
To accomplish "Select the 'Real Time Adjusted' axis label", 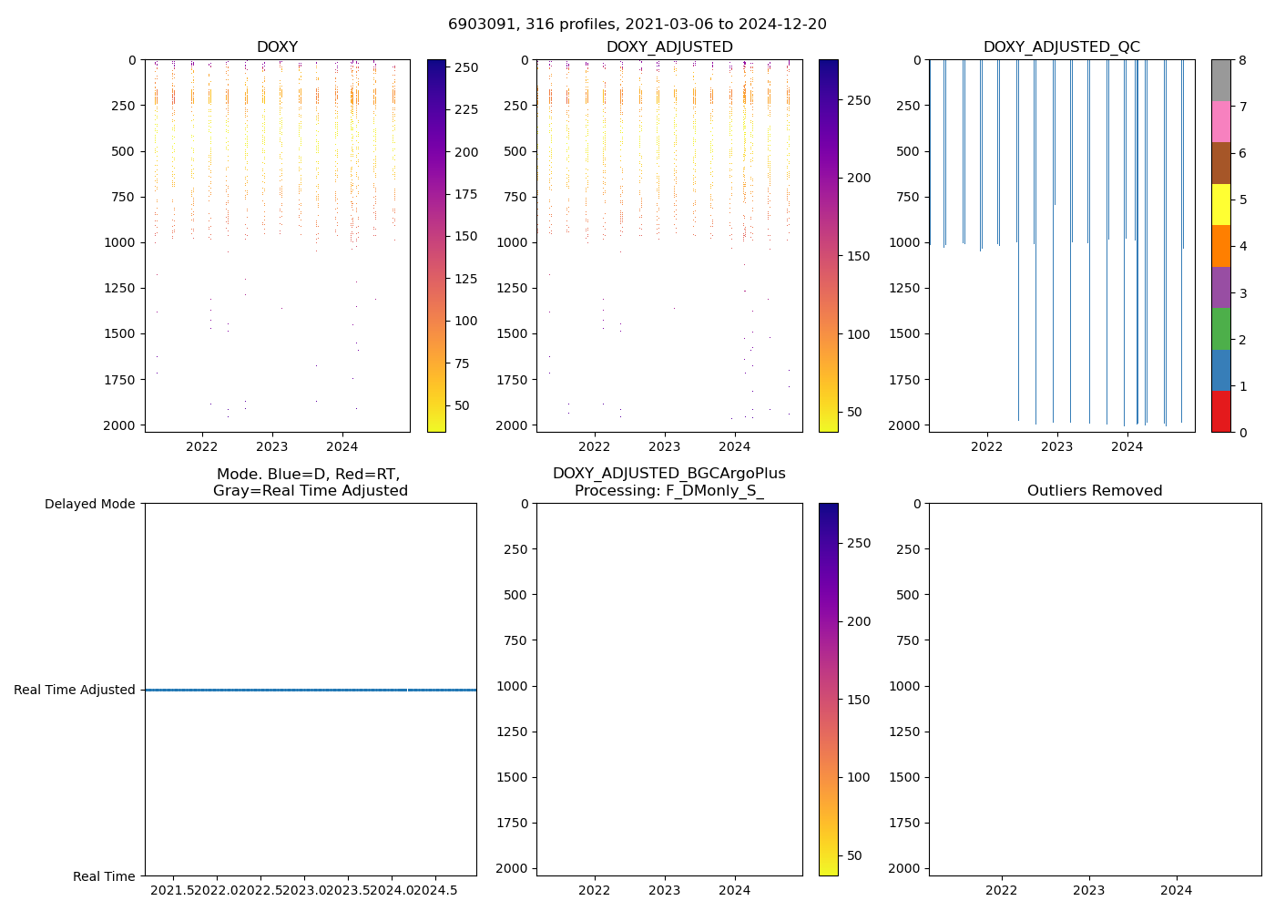I will pyautogui.click(x=75, y=691).
